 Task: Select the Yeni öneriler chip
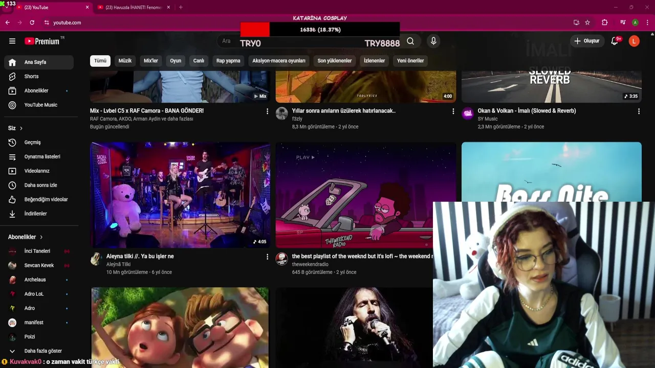pyautogui.click(x=410, y=61)
